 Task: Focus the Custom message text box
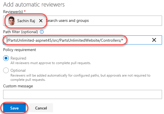pyautogui.click(x=82, y=94)
